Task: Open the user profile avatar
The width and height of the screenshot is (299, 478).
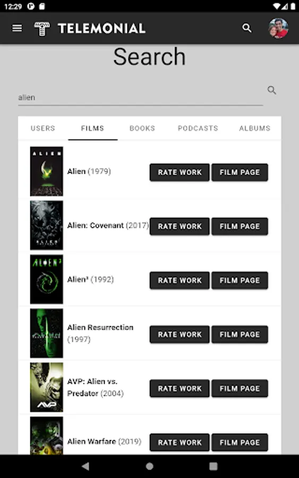Action: click(x=278, y=28)
